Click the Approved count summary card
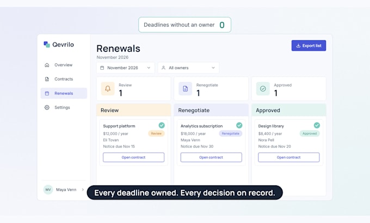Viewport: 370px width, 223px height. [289, 89]
